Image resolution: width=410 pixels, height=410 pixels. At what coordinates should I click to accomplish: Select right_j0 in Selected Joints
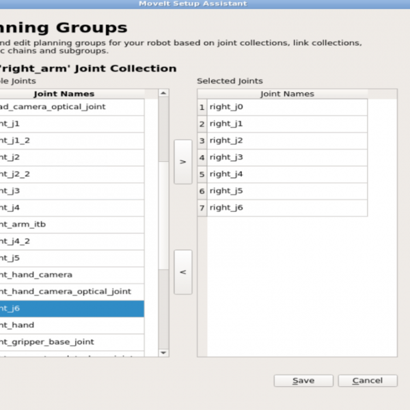(x=287, y=107)
